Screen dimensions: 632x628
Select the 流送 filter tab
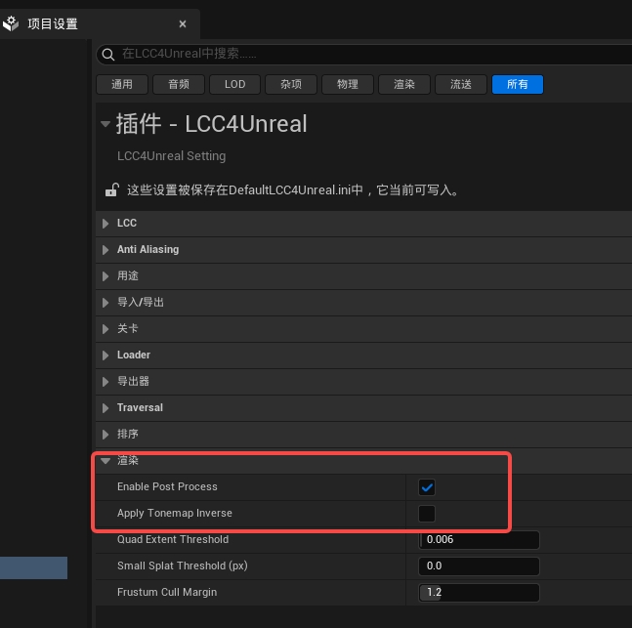coord(461,84)
